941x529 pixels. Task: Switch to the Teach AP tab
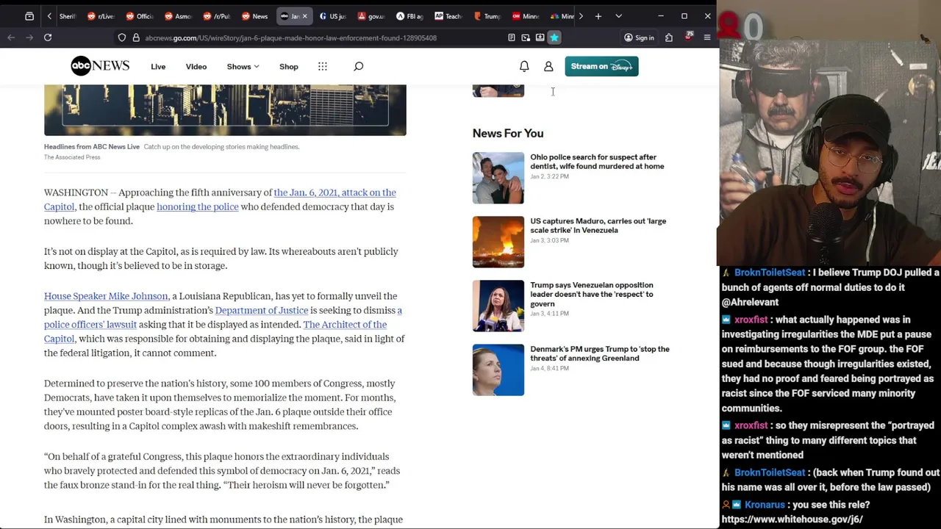coord(448,16)
